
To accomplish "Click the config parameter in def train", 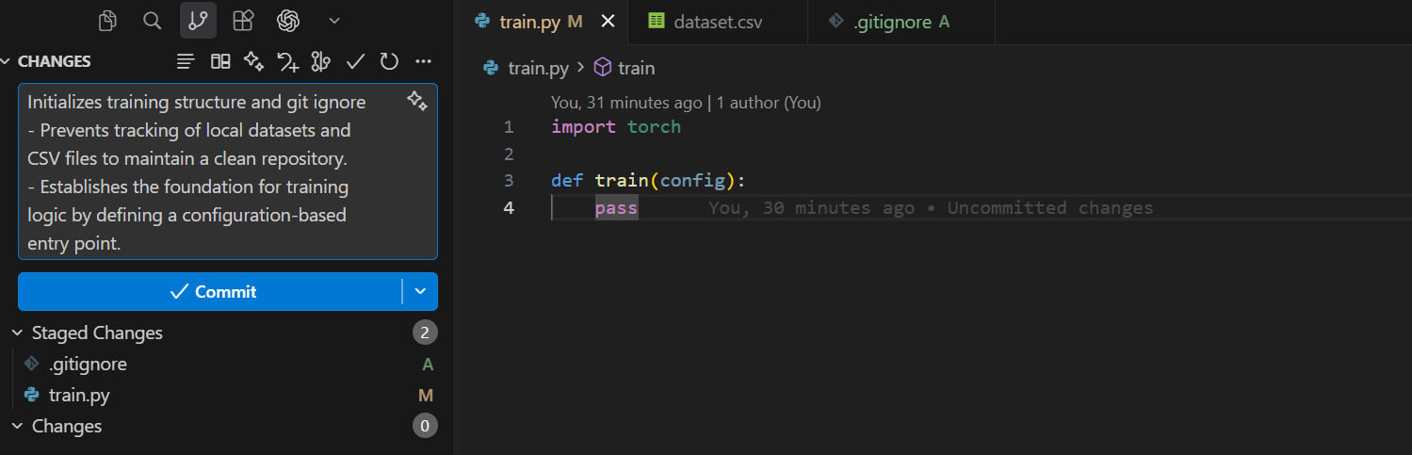I will click(692, 181).
